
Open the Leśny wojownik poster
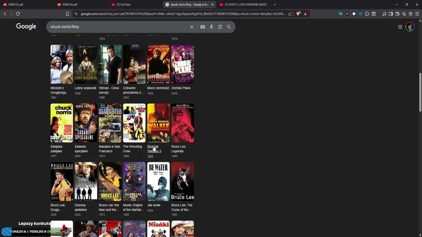pos(86,64)
